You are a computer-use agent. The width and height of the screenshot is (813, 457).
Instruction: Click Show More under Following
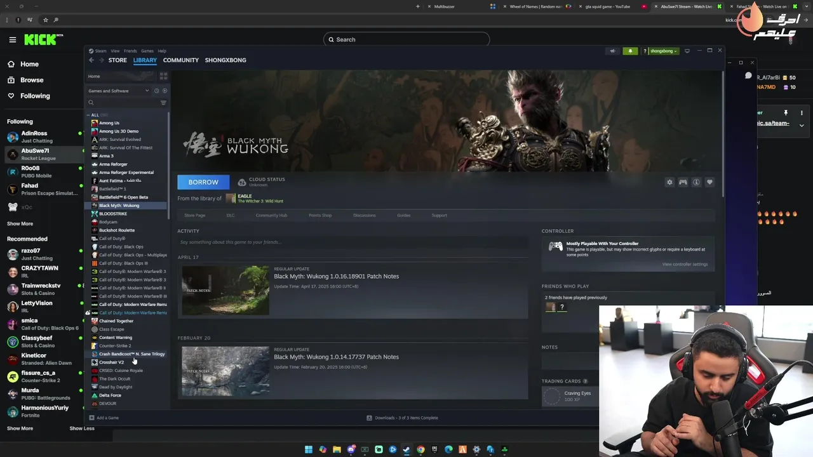pyautogui.click(x=20, y=223)
